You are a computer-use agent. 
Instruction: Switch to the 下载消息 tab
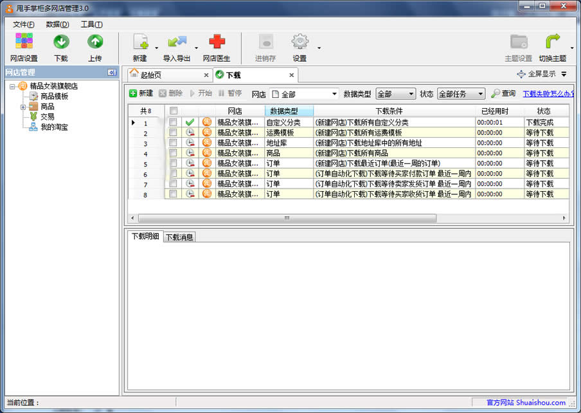click(x=180, y=237)
